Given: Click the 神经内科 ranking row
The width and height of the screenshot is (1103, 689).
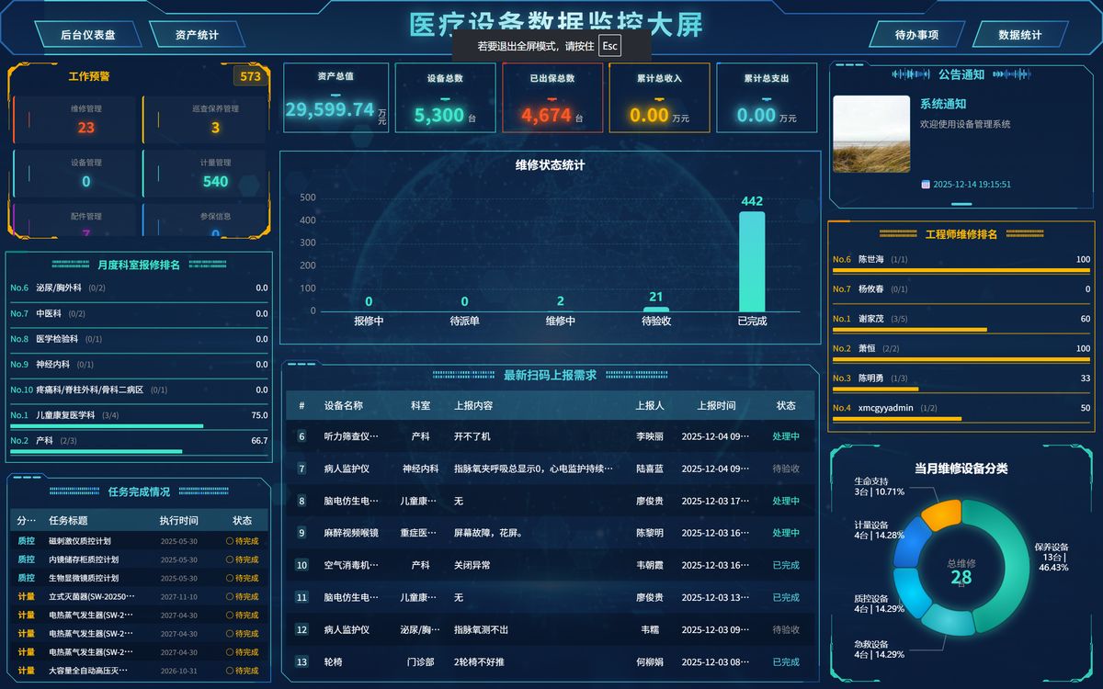Looking at the screenshot, I should click(x=139, y=365).
